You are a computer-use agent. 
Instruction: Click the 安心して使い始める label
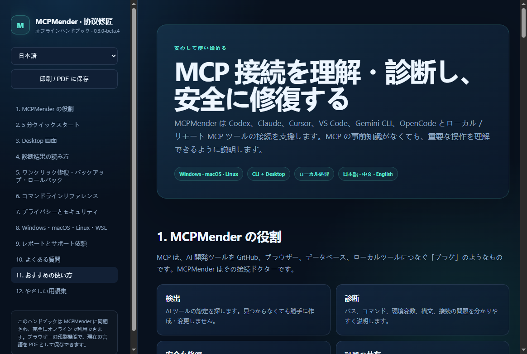coord(200,48)
